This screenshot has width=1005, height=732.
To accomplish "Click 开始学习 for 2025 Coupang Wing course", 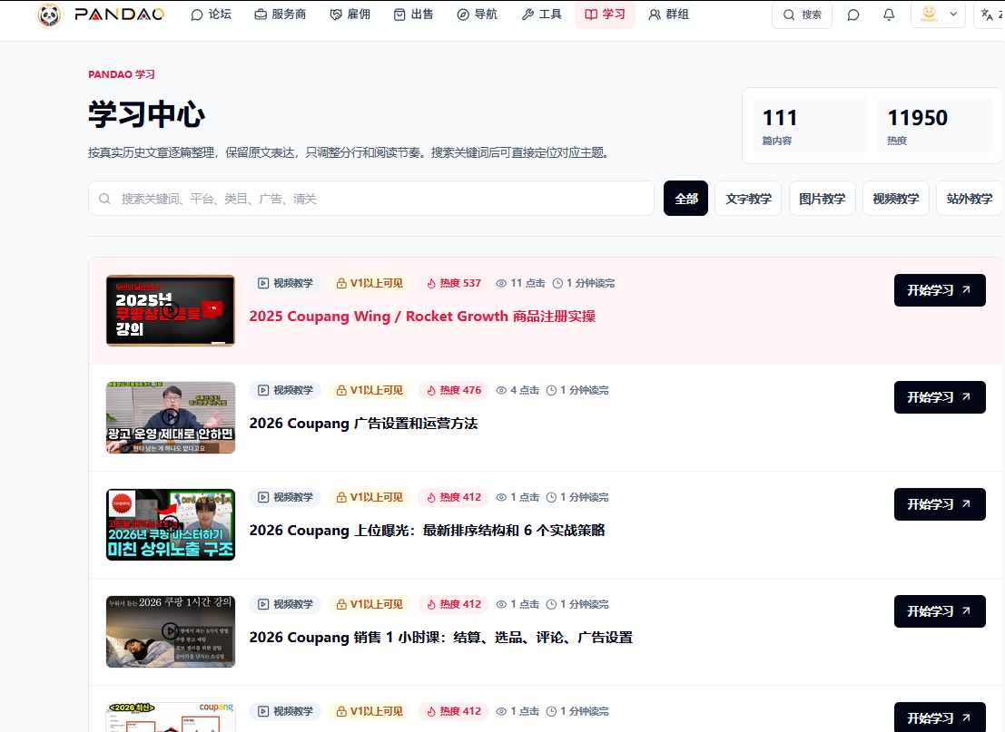I will point(940,290).
